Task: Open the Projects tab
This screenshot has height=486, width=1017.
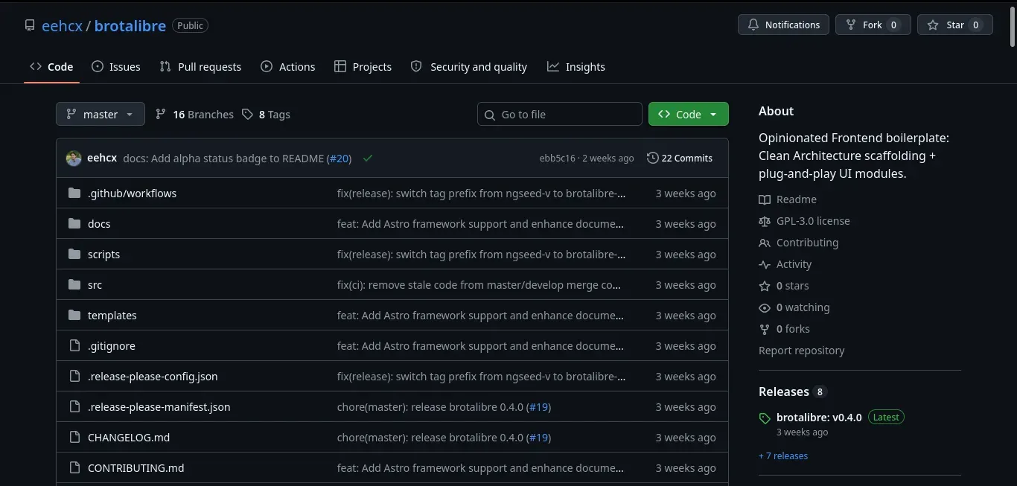Action: point(363,66)
